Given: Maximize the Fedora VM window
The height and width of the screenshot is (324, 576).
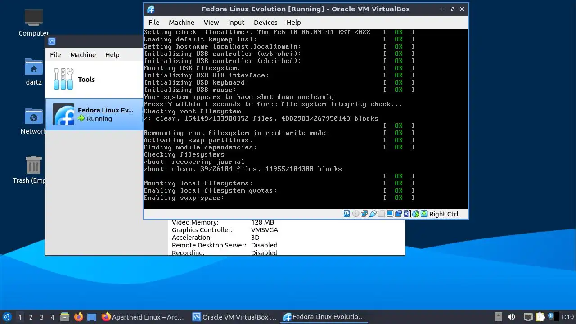Looking at the screenshot, I should 452,9.
